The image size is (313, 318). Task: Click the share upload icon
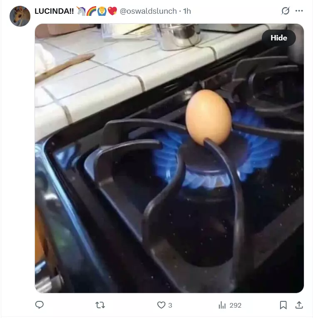299,305
